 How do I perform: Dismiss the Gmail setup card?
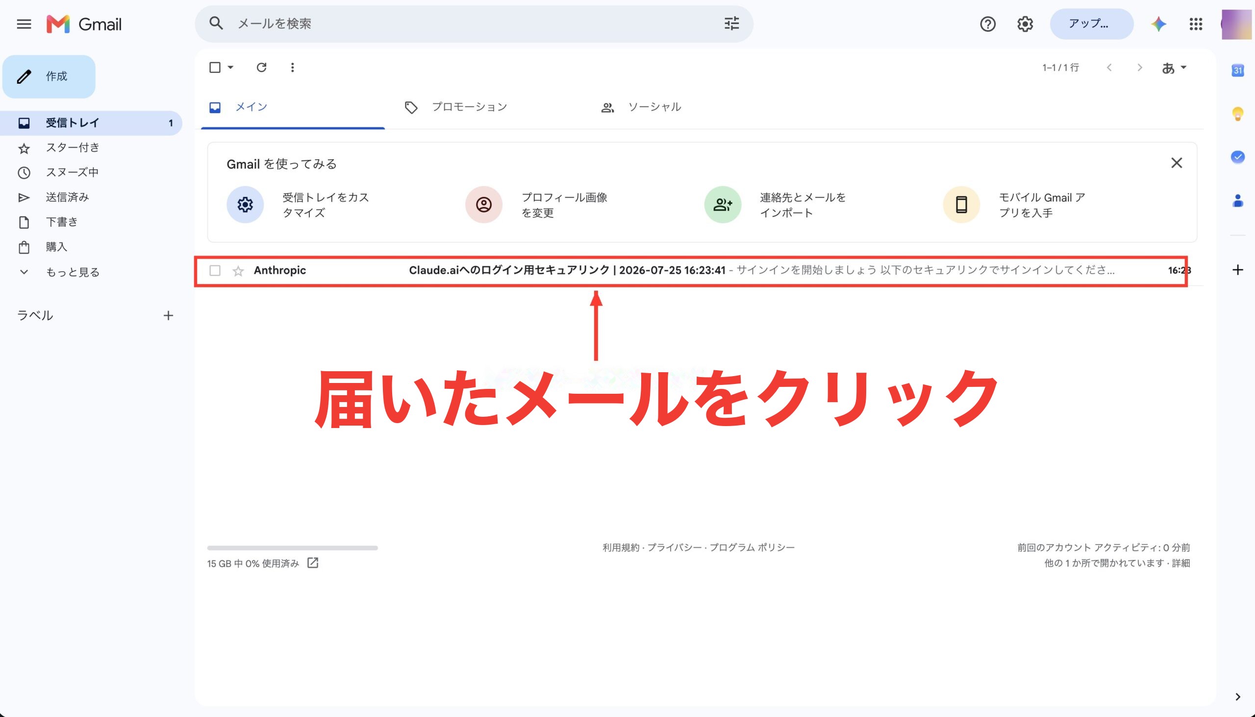(x=1177, y=163)
